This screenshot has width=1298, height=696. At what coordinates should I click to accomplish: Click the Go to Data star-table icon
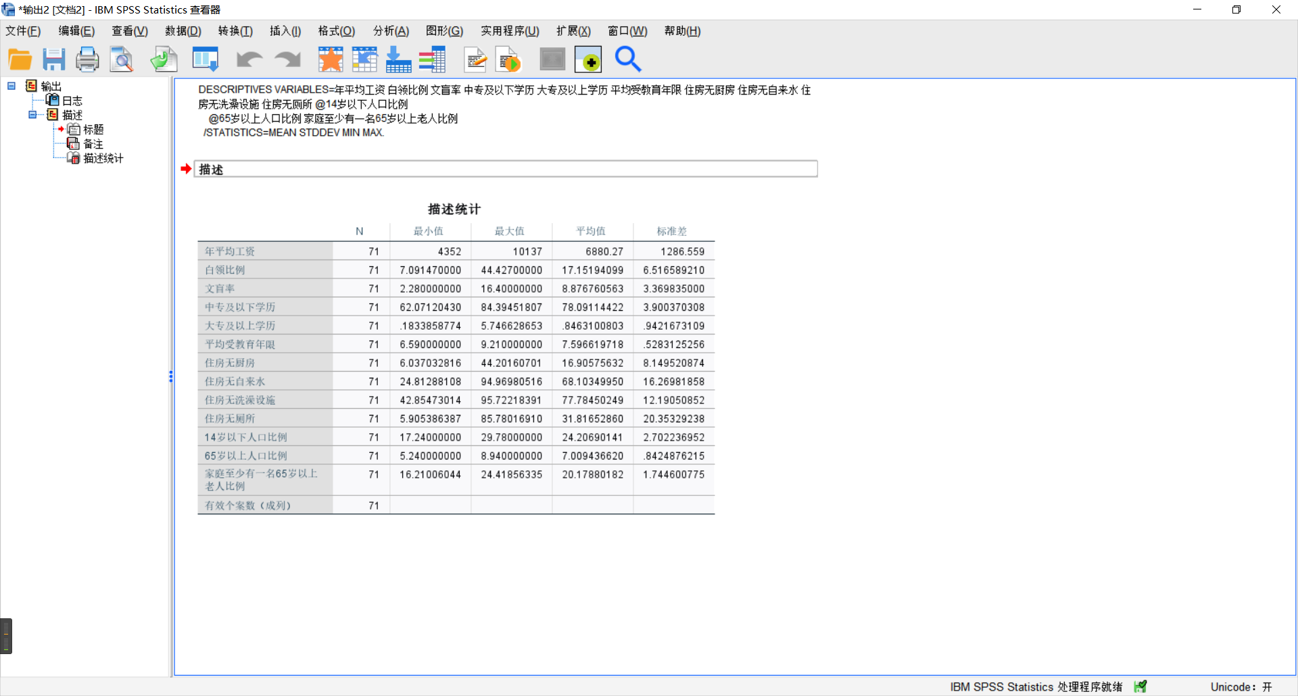(331, 59)
